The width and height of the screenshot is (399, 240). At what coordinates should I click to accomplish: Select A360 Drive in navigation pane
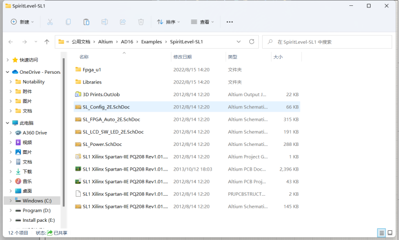34,133
